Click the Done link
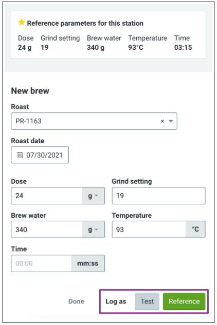This screenshot has width=217, height=325. [x=77, y=301]
